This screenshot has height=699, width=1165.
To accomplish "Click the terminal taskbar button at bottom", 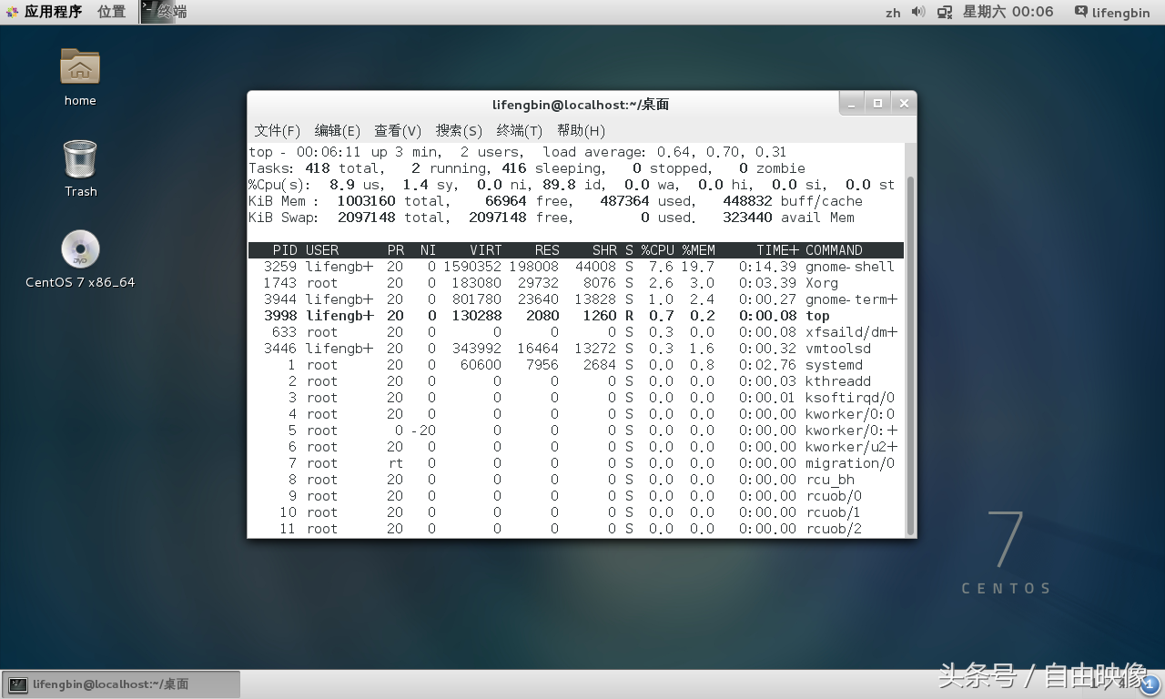I will (121, 684).
